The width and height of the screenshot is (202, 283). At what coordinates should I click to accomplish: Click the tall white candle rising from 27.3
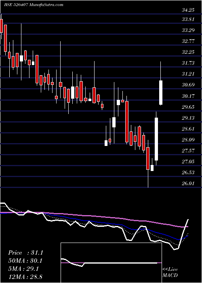[x=156, y=139]
